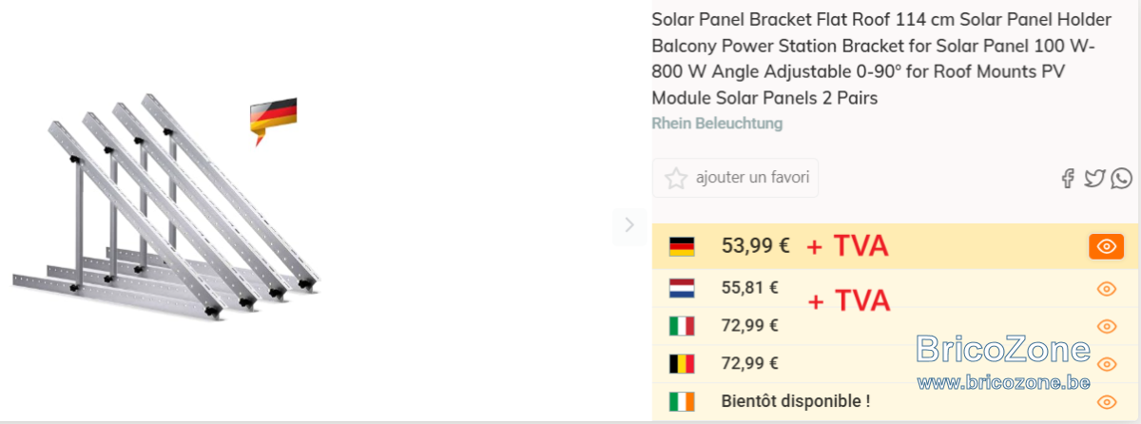
Task: Toggle eye icon for Bientôt disponible row
Action: click(x=1106, y=402)
